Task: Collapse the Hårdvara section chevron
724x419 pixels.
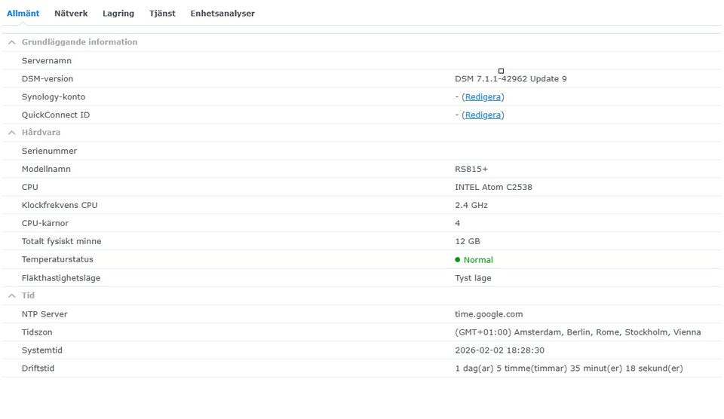Action: pyautogui.click(x=12, y=133)
